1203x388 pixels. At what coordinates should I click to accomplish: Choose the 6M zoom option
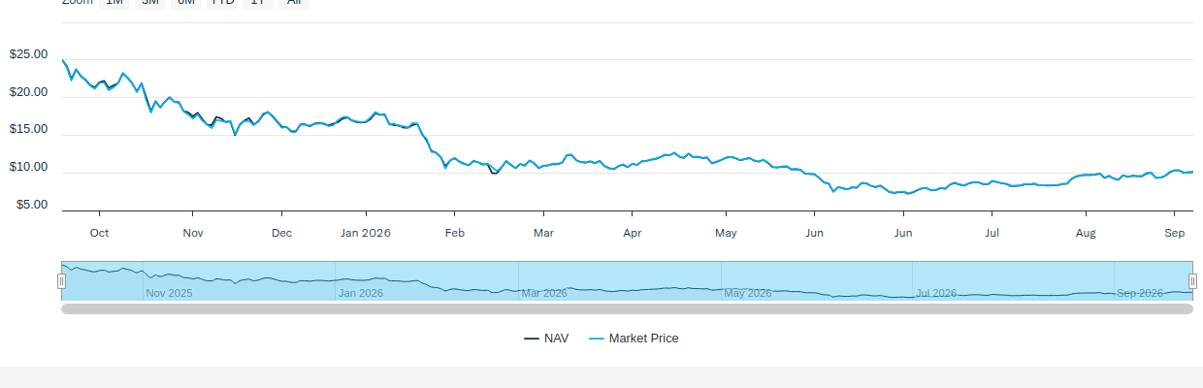coord(186,3)
